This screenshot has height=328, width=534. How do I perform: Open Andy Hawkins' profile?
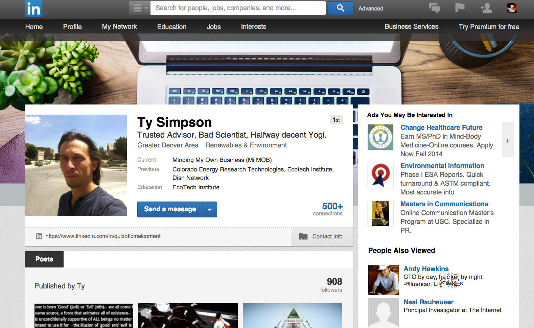426,269
